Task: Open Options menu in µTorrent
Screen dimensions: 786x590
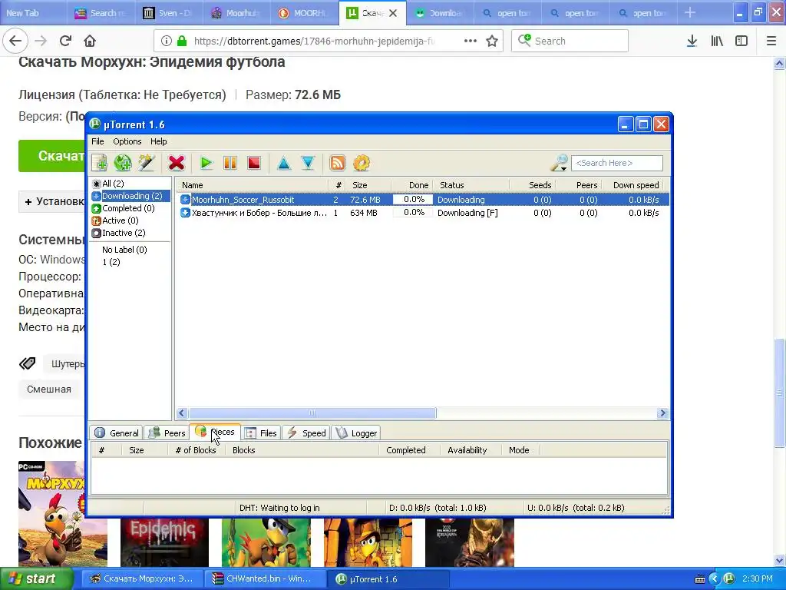Action: click(x=127, y=141)
